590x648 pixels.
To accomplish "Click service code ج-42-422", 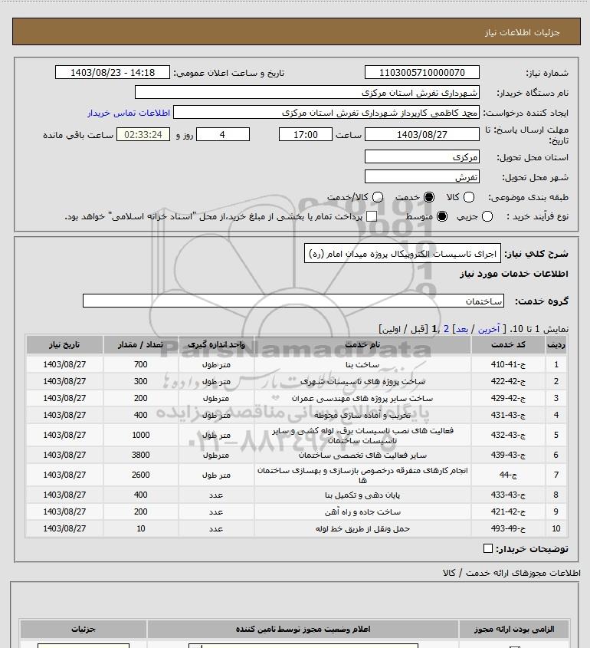I will [x=508, y=381].
